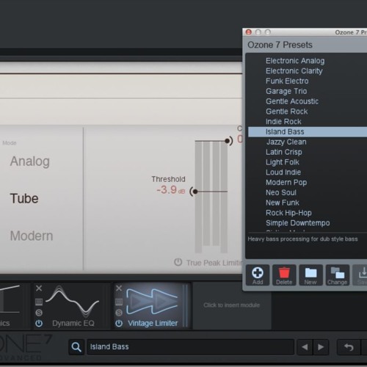Click to insert module slot
This screenshot has height=367, width=367.
(231, 305)
